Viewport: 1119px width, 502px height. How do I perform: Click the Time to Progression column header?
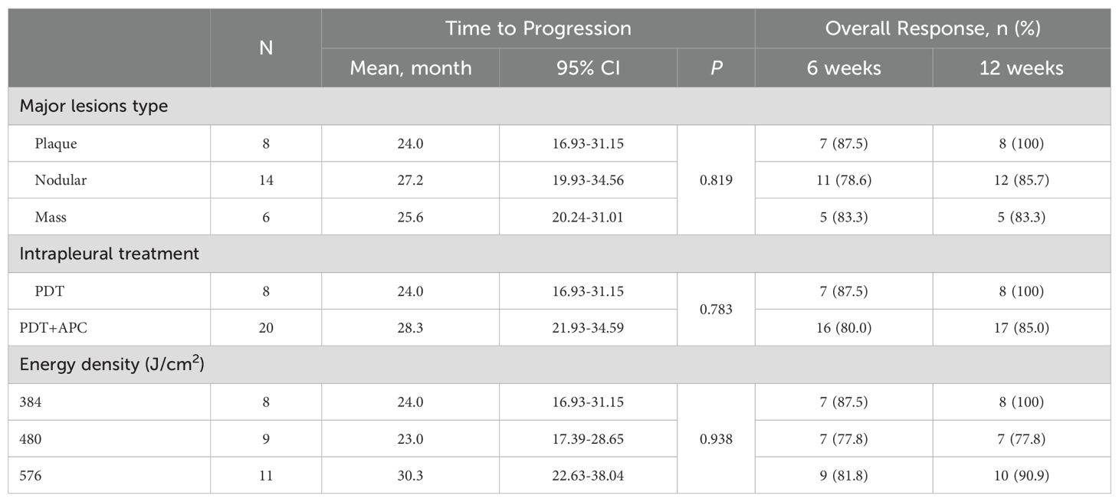pos(538,29)
